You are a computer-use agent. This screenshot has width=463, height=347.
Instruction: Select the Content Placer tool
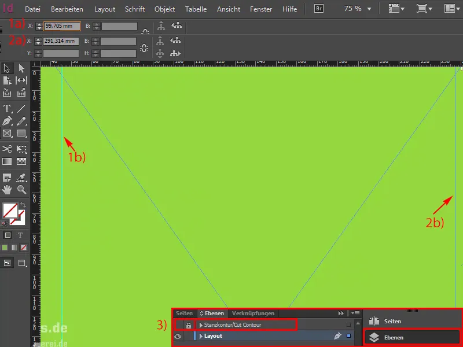(x=21, y=93)
